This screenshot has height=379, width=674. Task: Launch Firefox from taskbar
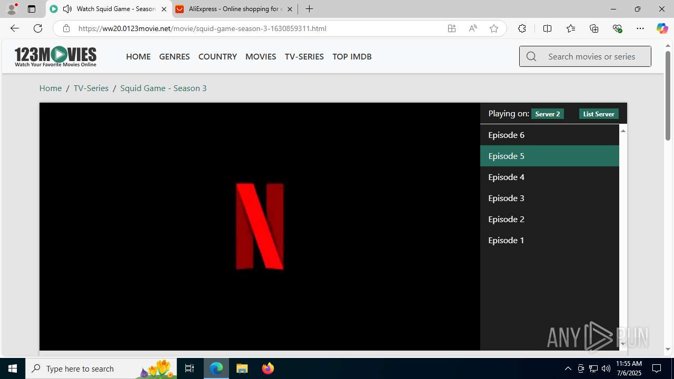coord(267,368)
